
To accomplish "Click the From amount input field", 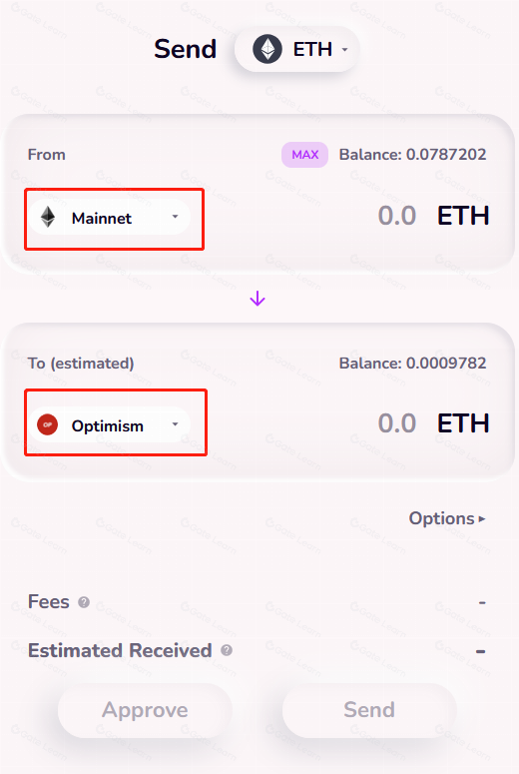I will click(x=396, y=216).
